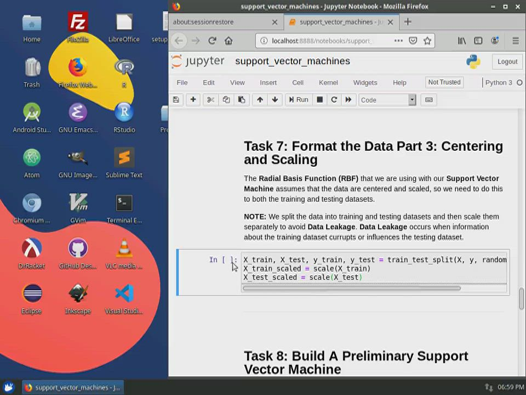
Task: Open the Insert menu
Action: 268,83
